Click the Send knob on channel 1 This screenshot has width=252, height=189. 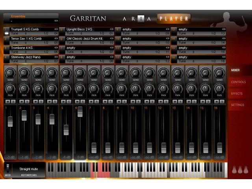point(10,72)
